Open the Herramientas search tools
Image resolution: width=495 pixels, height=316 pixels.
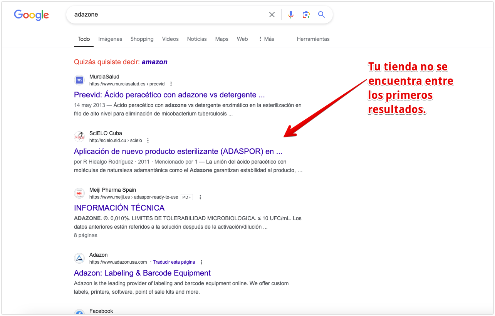point(313,39)
